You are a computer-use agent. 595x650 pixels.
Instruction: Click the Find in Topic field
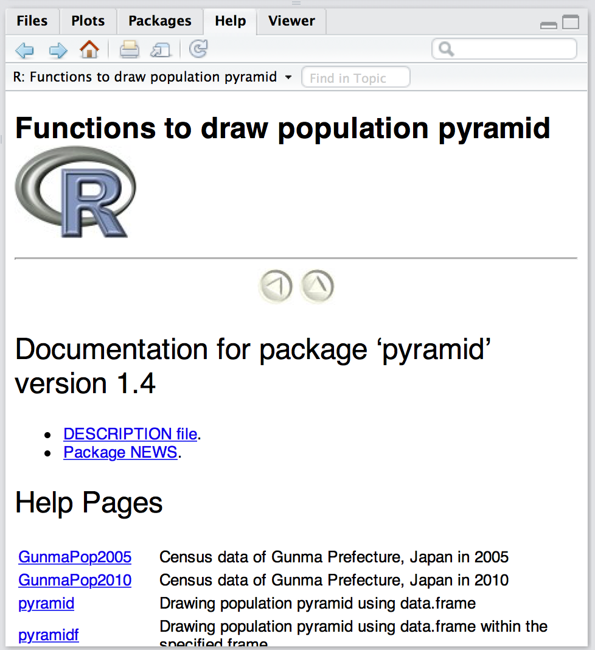pyautogui.click(x=356, y=77)
